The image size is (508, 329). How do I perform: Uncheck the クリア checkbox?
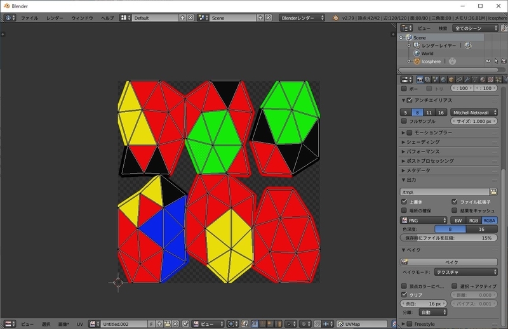pyautogui.click(x=404, y=295)
